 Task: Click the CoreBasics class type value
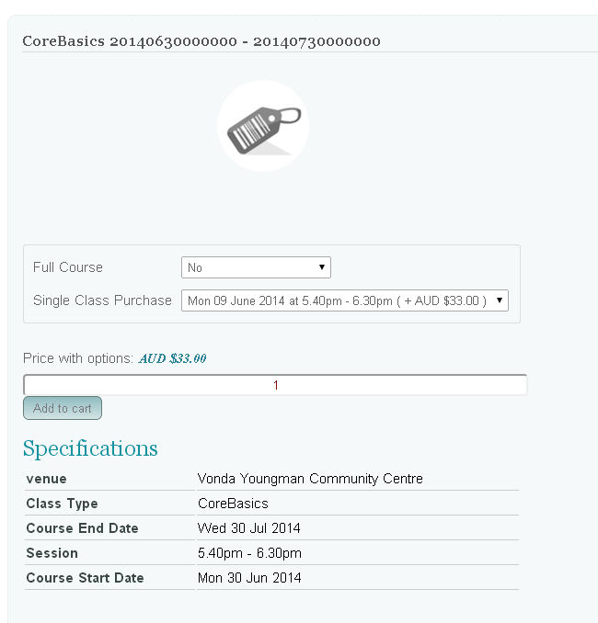[233, 504]
